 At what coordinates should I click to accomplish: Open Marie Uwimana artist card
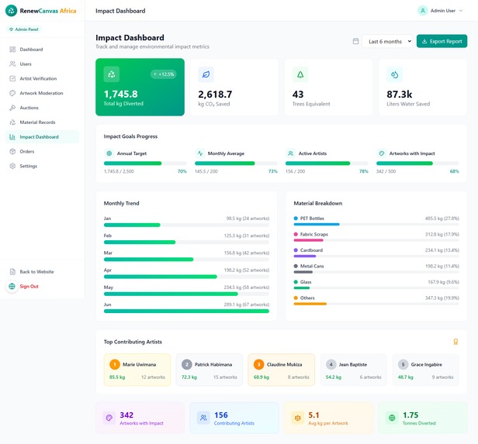137,370
